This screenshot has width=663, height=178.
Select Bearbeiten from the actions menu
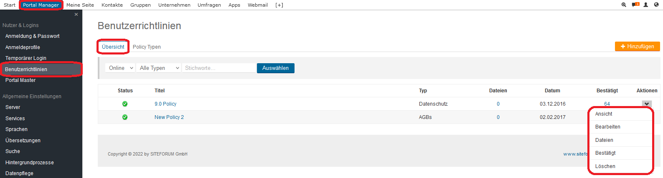click(607, 127)
